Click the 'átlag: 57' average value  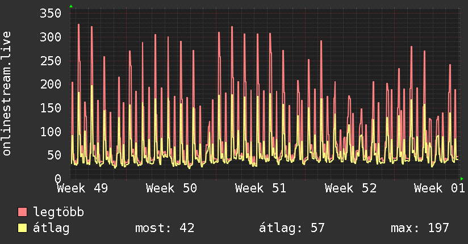coord(291,228)
